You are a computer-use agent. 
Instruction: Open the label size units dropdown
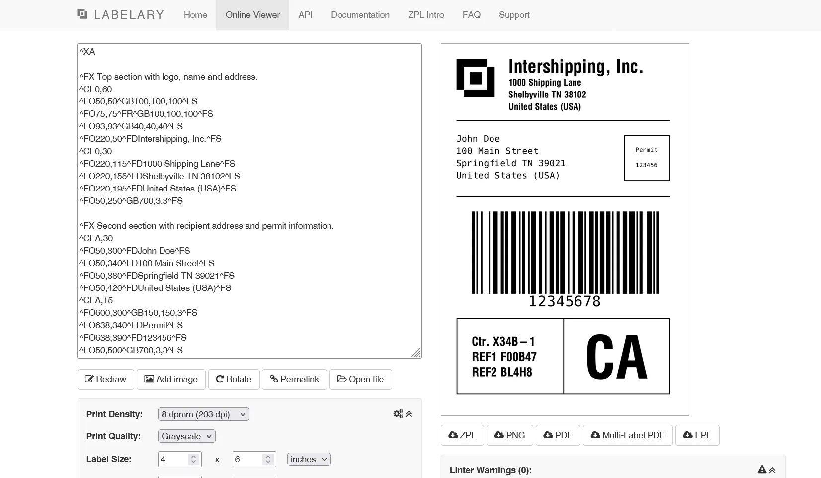[x=309, y=459]
